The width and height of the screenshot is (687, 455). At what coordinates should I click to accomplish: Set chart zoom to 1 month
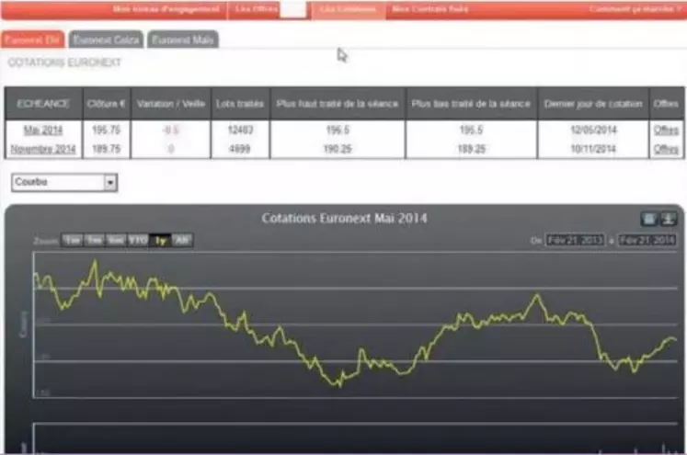click(73, 240)
